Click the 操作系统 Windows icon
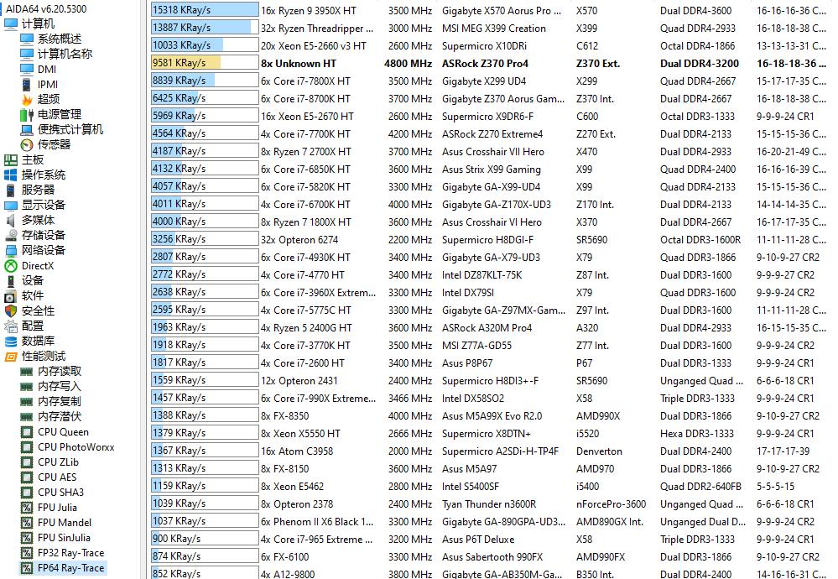Viewport: 838px width, 579px height. pyautogui.click(x=11, y=175)
